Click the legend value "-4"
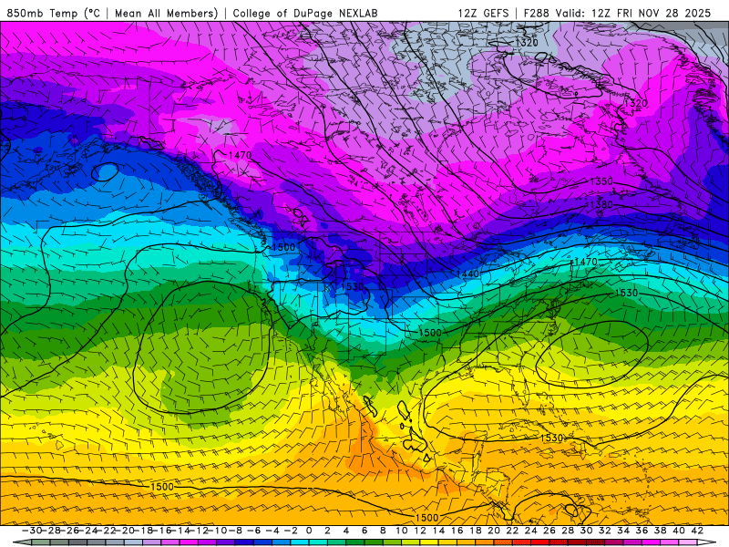Screen dimensions: 729x547 click(x=272, y=531)
